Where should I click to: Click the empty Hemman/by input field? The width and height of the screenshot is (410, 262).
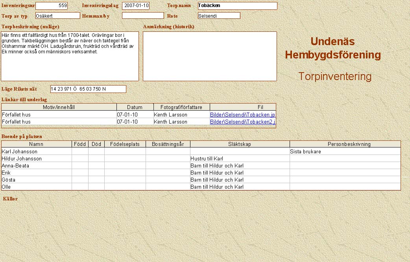click(x=143, y=16)
